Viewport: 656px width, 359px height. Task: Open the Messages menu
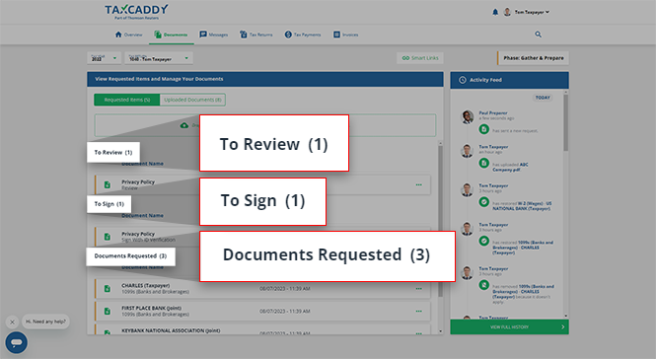tap(213, 35)
